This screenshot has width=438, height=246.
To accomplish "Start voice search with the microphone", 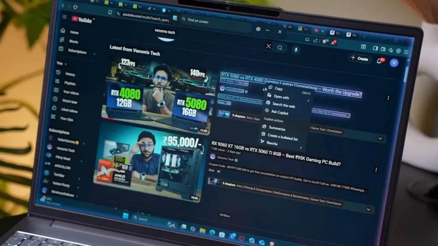I will coord(296,50).
